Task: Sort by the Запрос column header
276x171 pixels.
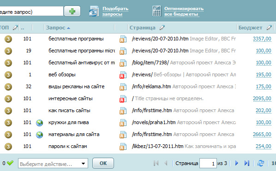Action: click(x=58, y=28)
